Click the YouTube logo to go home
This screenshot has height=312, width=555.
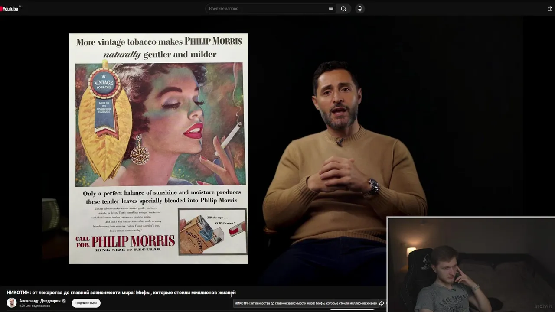(x=10, y=9)
